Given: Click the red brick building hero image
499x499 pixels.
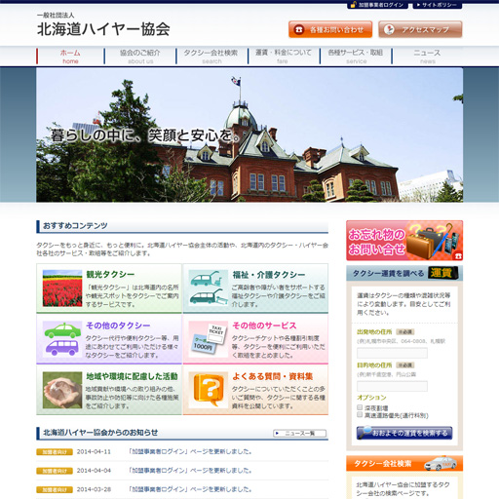Looking at the screenshot, I should click(x=249, y=134).
